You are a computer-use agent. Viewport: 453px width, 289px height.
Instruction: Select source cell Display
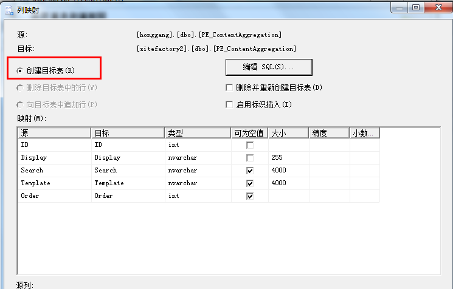pyautogui.click(x=54, y=158)
